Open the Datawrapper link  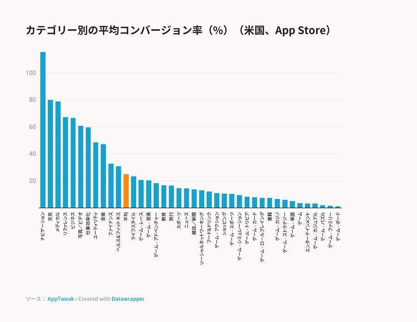128,298
